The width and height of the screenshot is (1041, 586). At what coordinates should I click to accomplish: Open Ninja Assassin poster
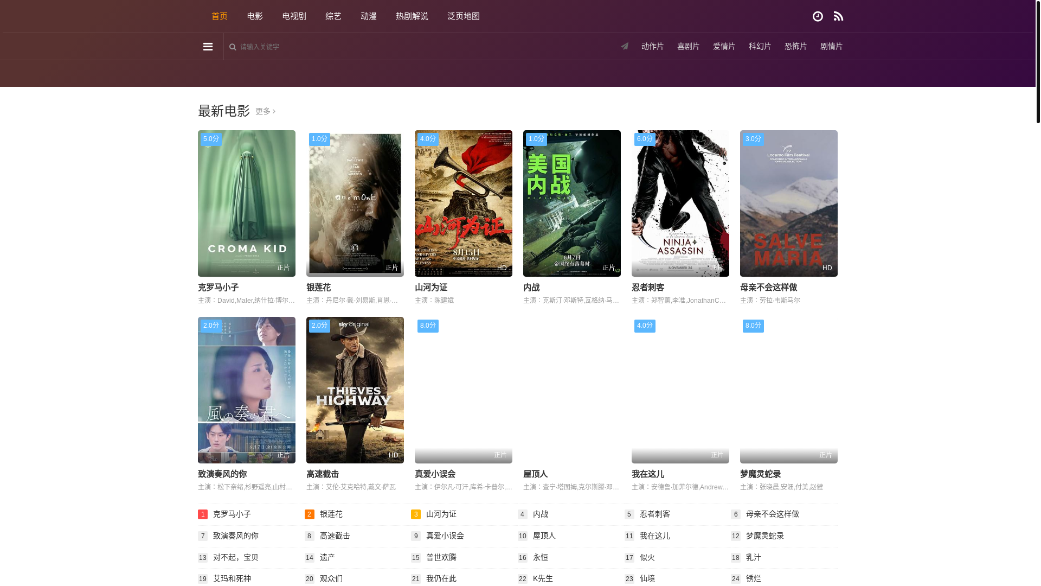(680, 203)
